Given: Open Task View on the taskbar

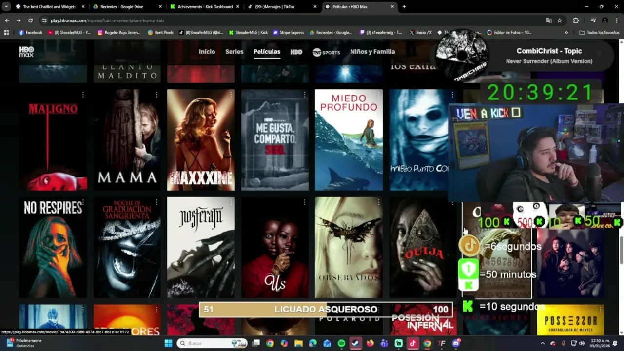Looking at the screenshot, I should [255, 343].
